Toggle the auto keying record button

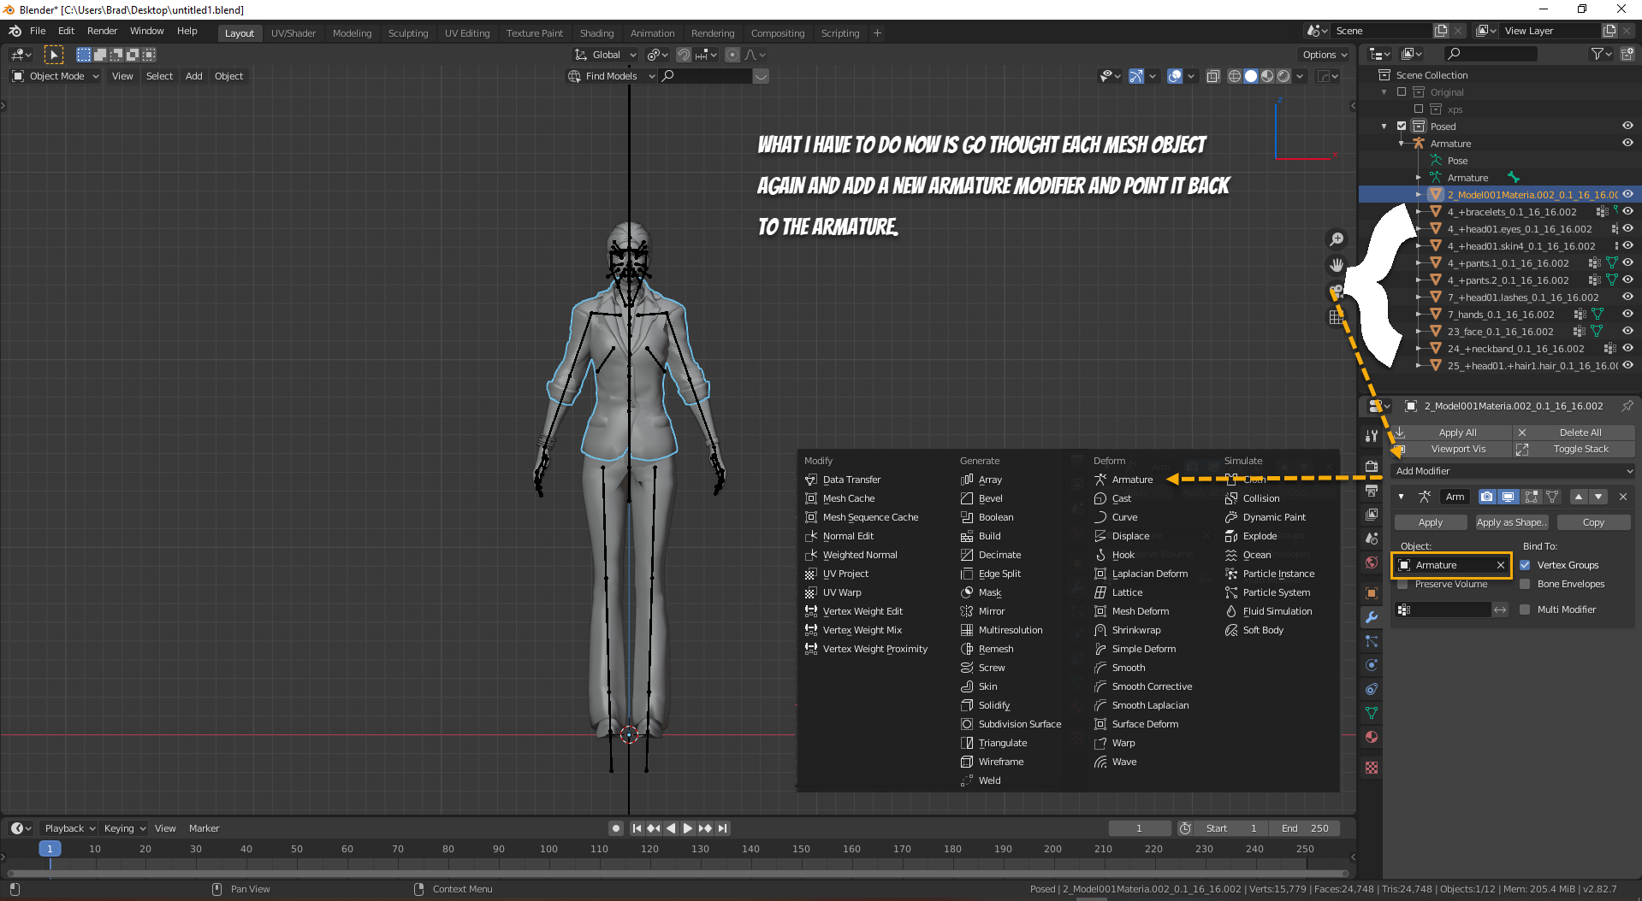615,828
